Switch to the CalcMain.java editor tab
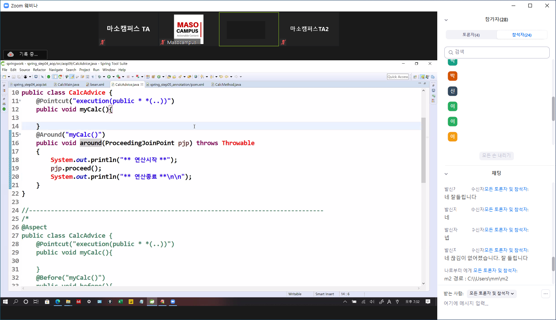 68,85
